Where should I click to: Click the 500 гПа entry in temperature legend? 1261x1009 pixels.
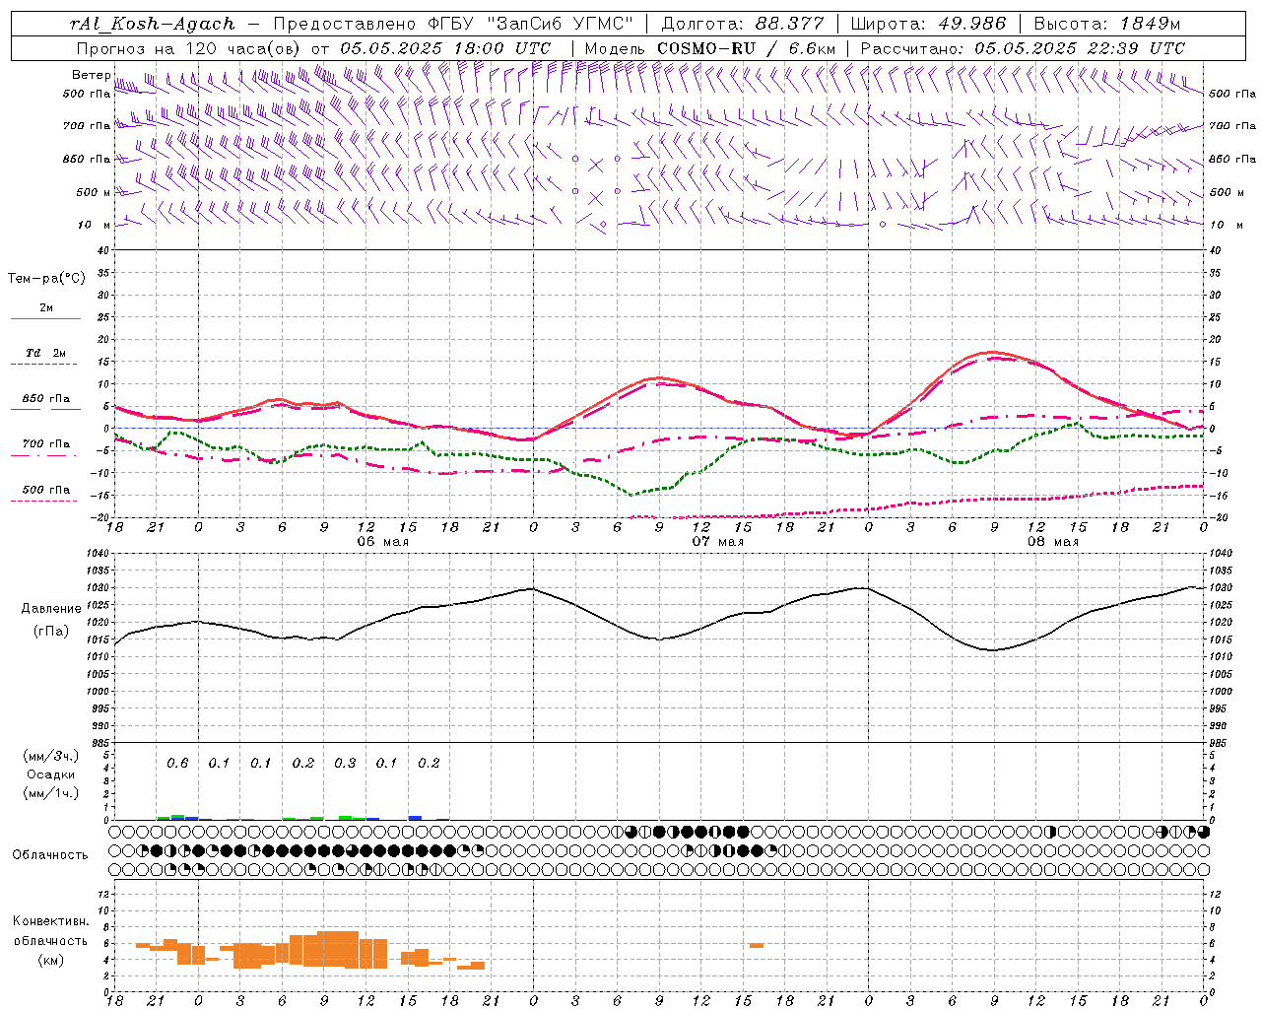coord(45,490)
